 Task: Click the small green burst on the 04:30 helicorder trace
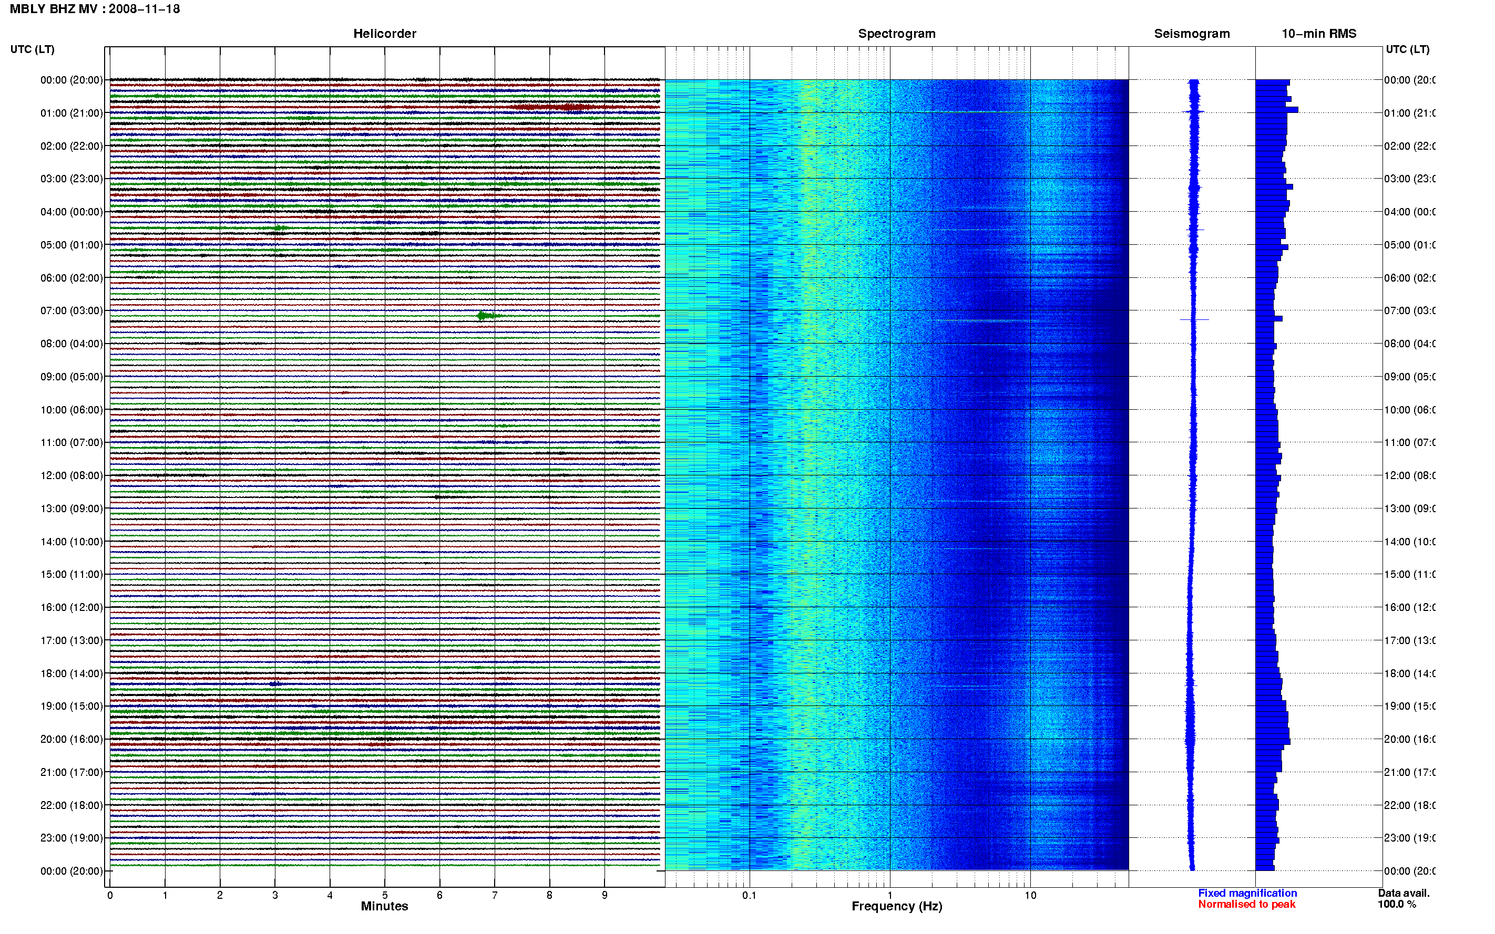pyautogui.click(x=279, y=229)
